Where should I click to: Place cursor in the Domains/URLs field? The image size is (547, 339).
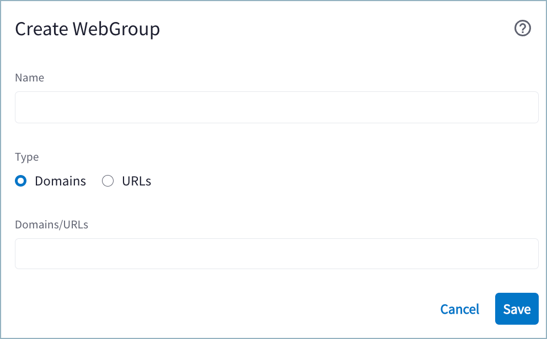[x=276, y=253]
